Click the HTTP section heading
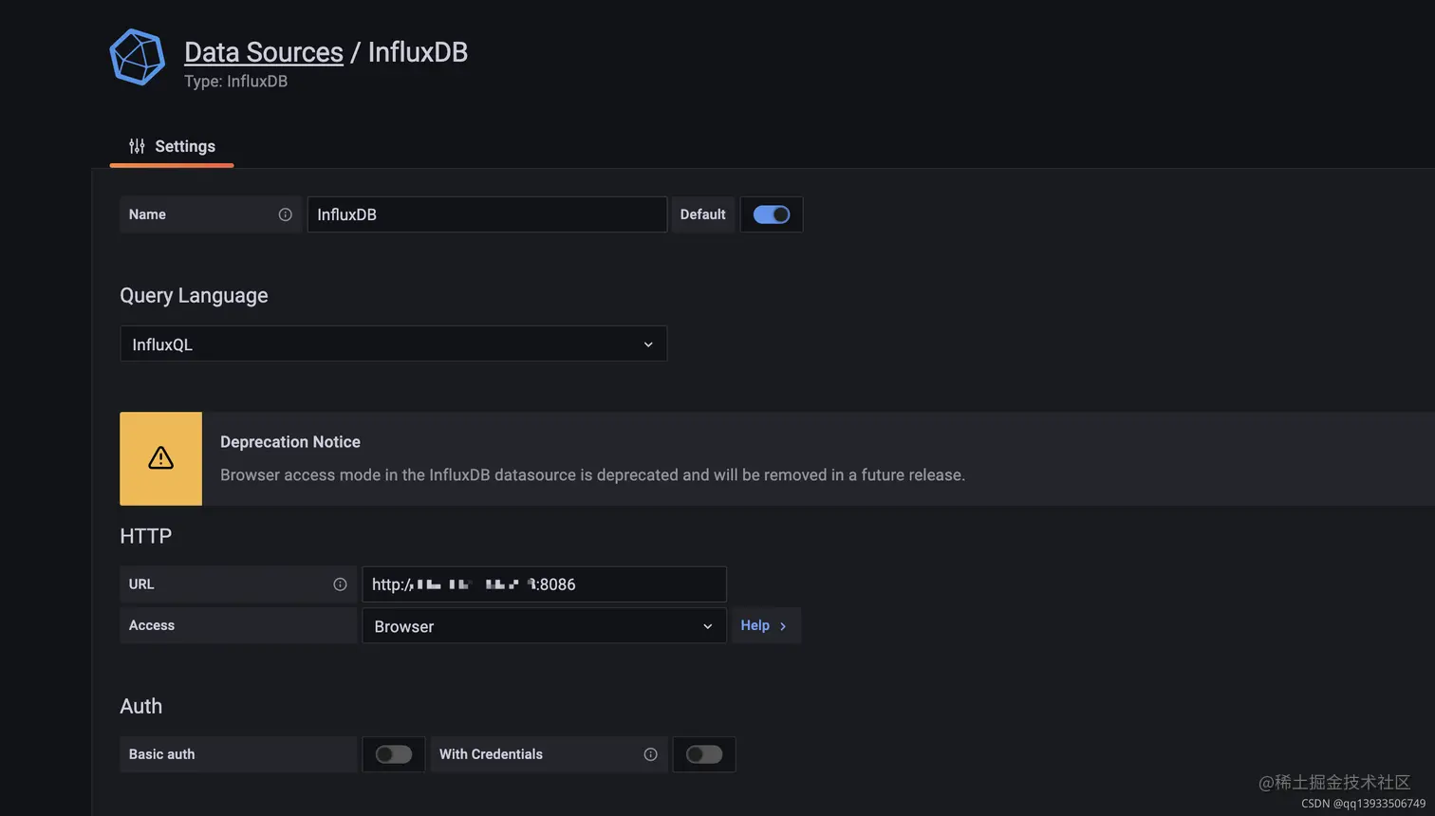1435x816 pixels. [145, 536]
